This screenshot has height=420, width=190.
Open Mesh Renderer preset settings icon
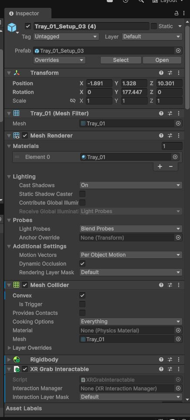170,135
